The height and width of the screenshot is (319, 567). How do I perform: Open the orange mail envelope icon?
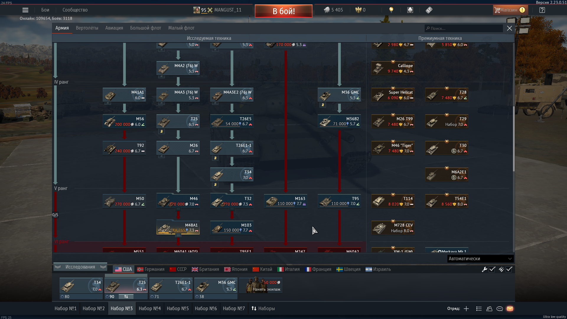pos(510,309)
